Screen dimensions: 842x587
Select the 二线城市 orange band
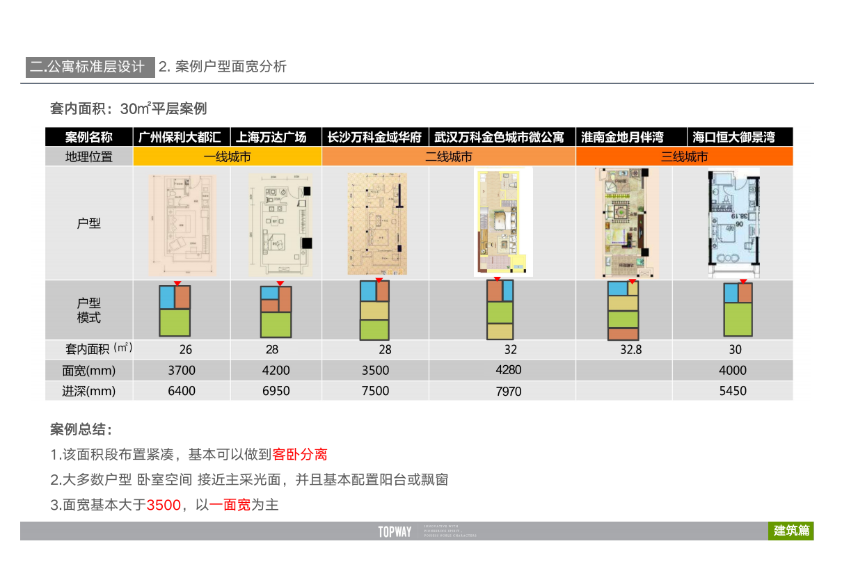(449, 156)
